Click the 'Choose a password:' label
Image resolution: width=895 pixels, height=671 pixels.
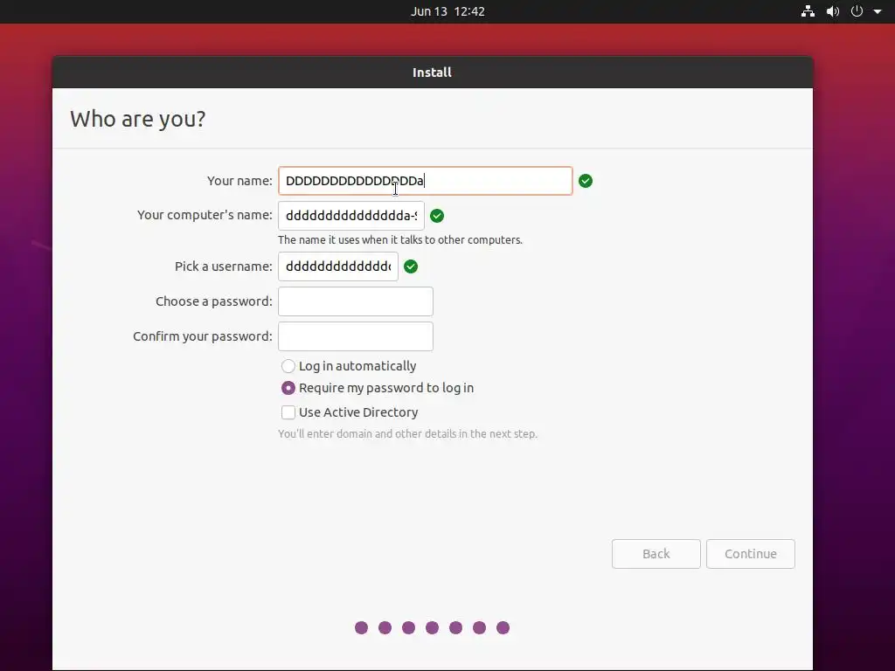pos(214,301)
